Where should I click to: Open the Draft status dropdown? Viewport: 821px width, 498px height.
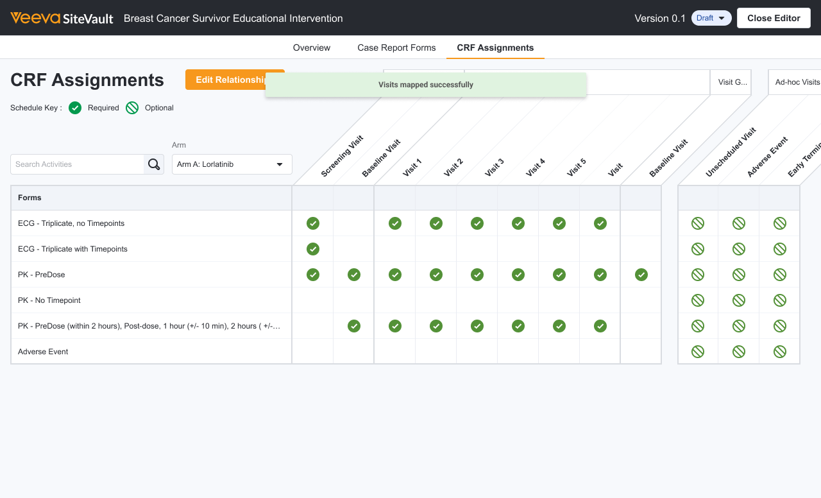tap(711, 18)
